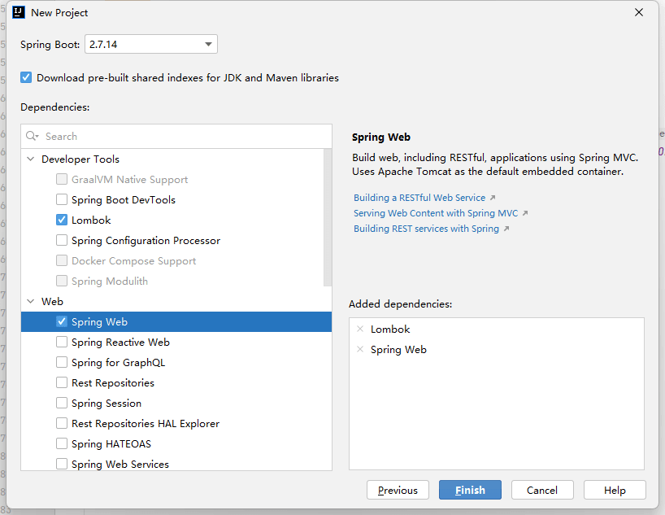This screenshot has width=665, height=515.
Task: Open external link icon next to Building a RESTful Web Service
Action: tap(493, 198)
